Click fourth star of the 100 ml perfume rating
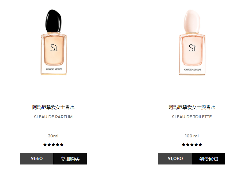244x172 pixels. [x=196, y=145]
